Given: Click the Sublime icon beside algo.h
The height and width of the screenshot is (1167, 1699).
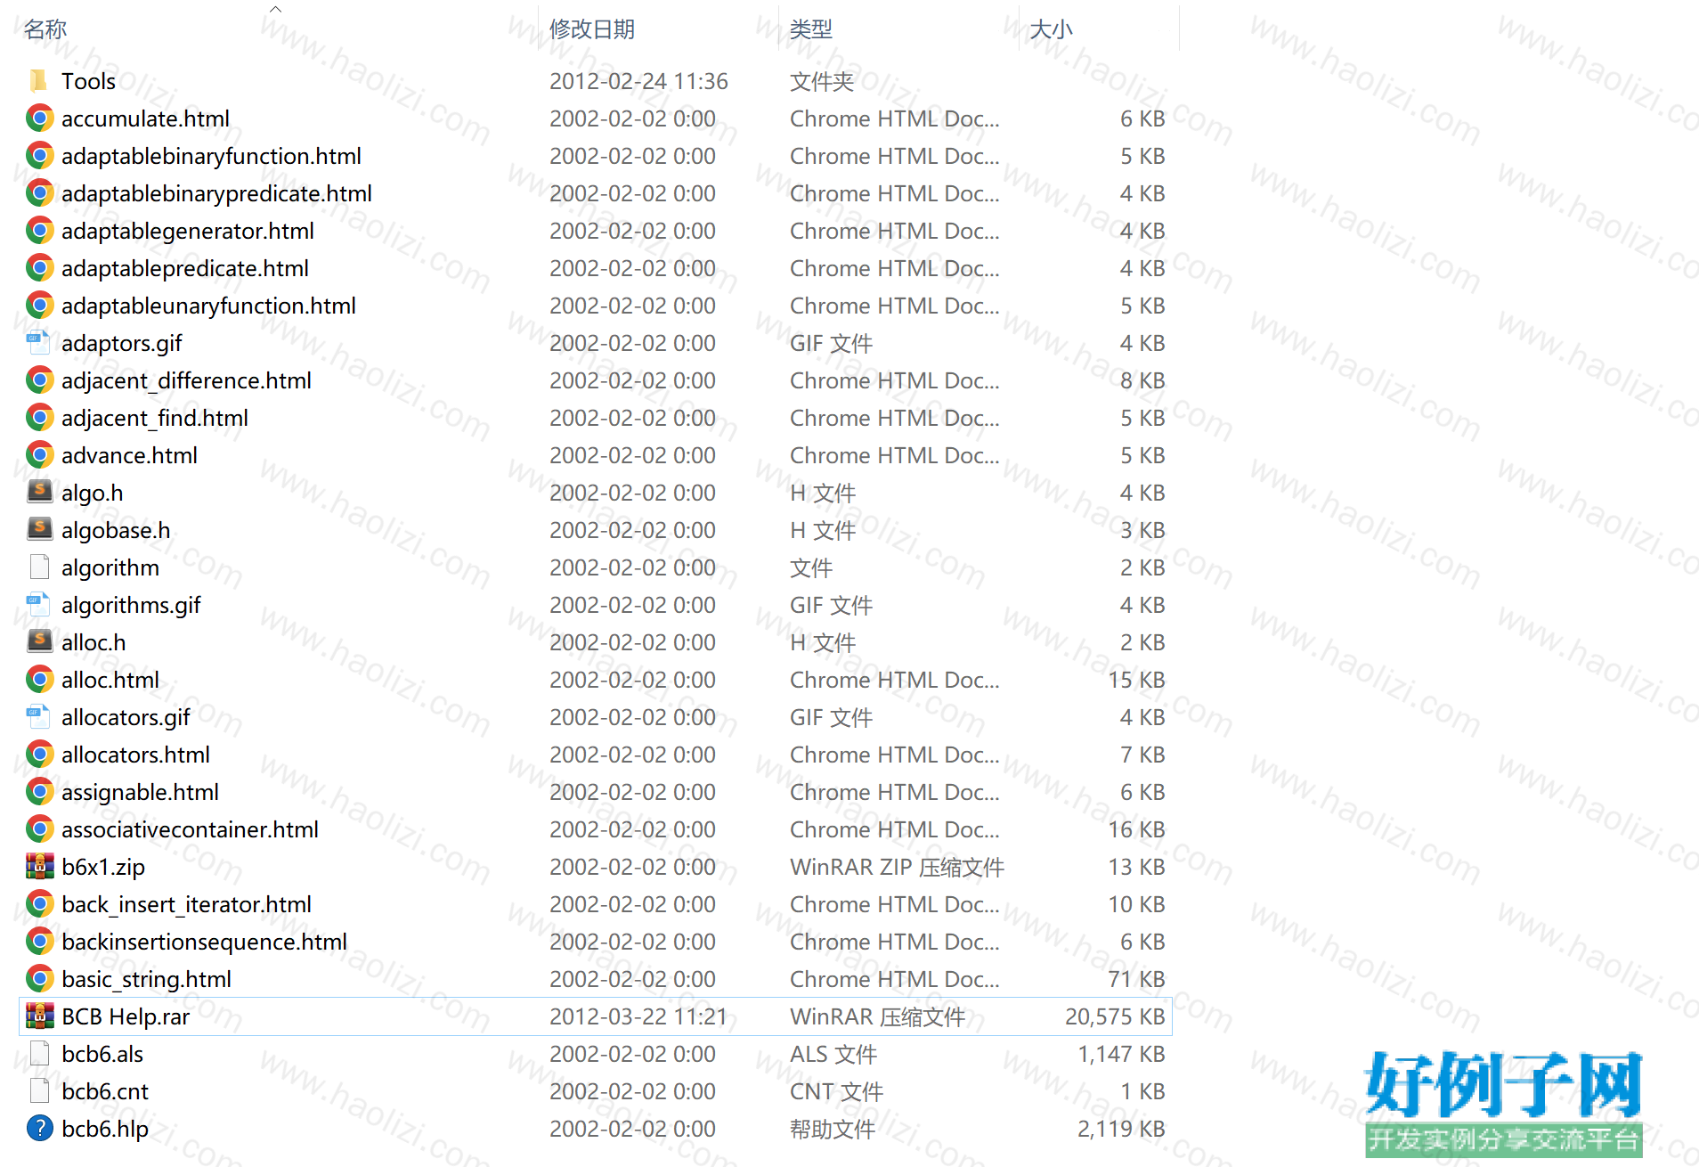Looking at the screenshot, I should (39, 492).
